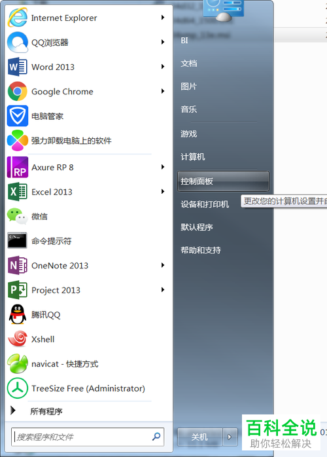The height and width of the screenshot is (457, 327).
Task: Expand Google Chrome jump list arrow
Action: [x=163, y=91]
